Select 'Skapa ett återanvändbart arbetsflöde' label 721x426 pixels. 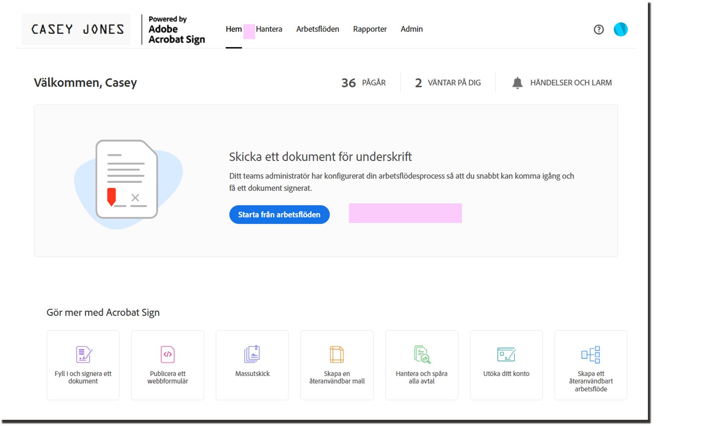point(591,381)
